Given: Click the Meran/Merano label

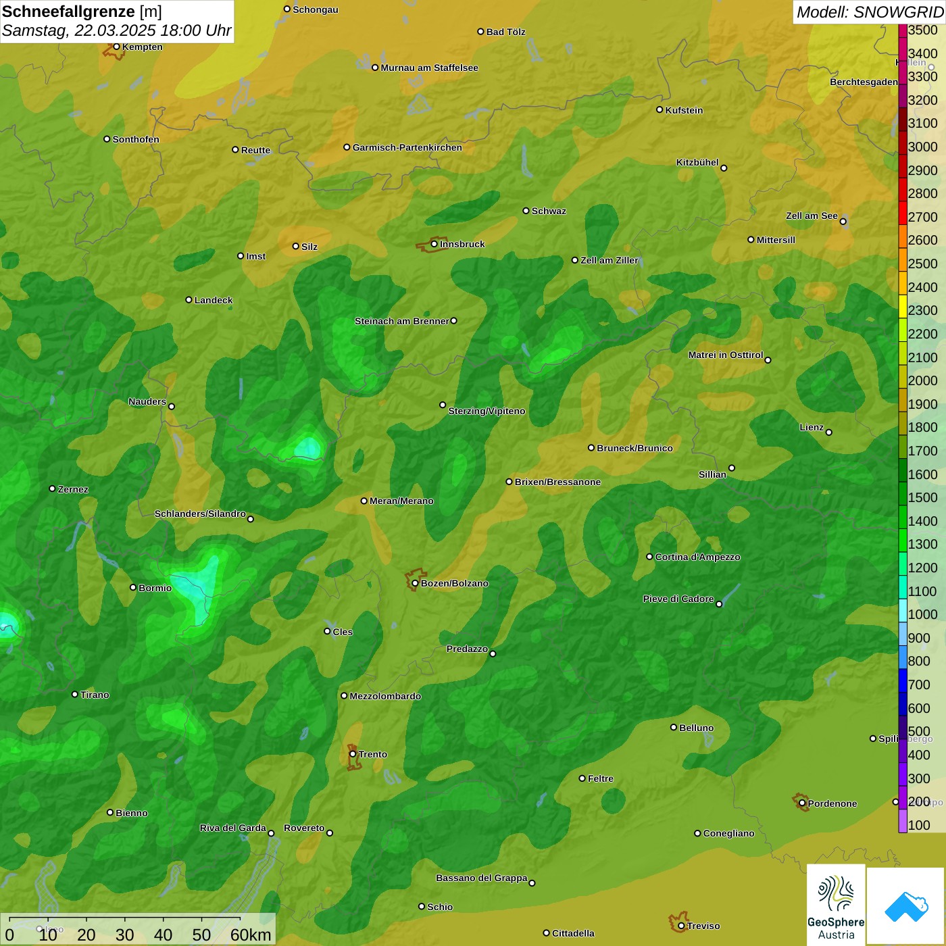Looking at the screenshot, I should pyautogui.click(x=401, y=501).
